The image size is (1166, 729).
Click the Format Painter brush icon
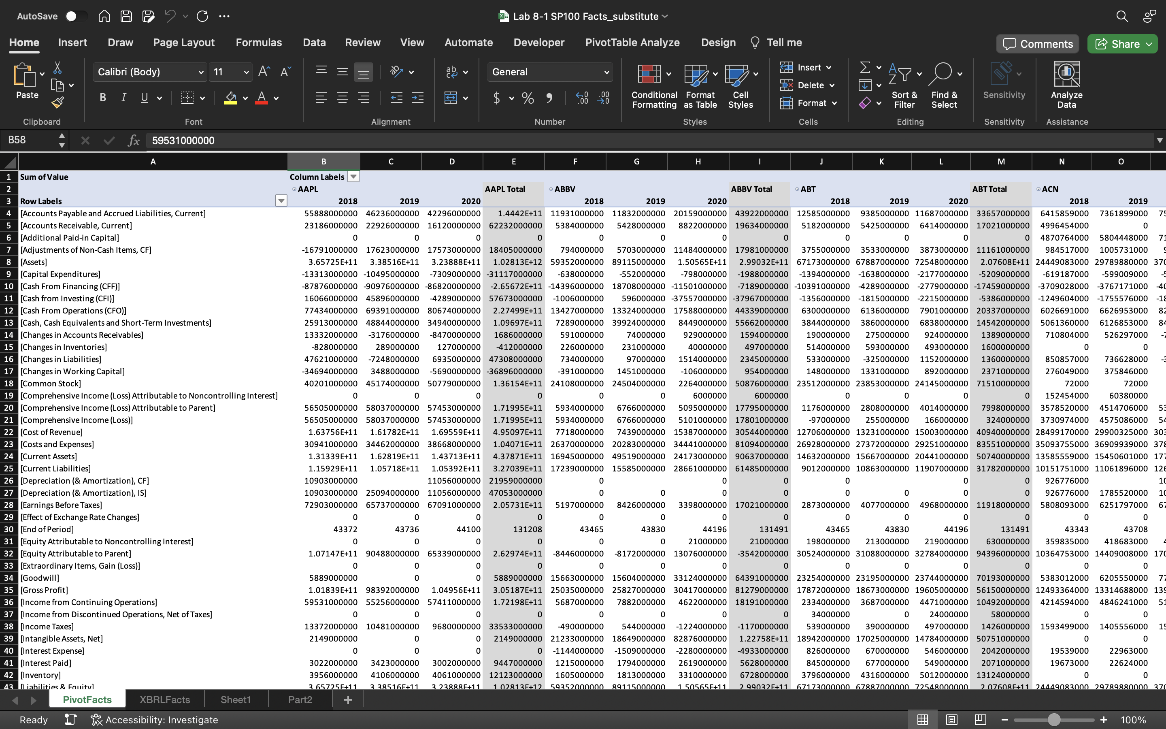[x=57, y=102]
